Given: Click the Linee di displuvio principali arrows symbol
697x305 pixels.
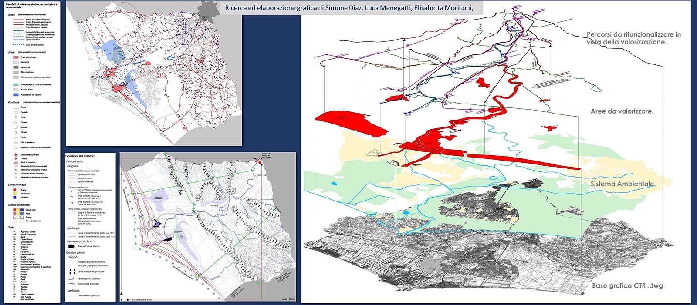Looking at the screenshot, I should click(71, 271).
